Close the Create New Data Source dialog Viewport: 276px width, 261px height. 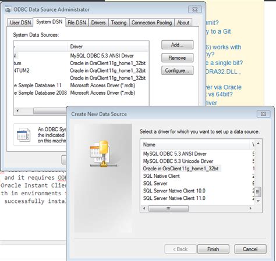point(263,114)
